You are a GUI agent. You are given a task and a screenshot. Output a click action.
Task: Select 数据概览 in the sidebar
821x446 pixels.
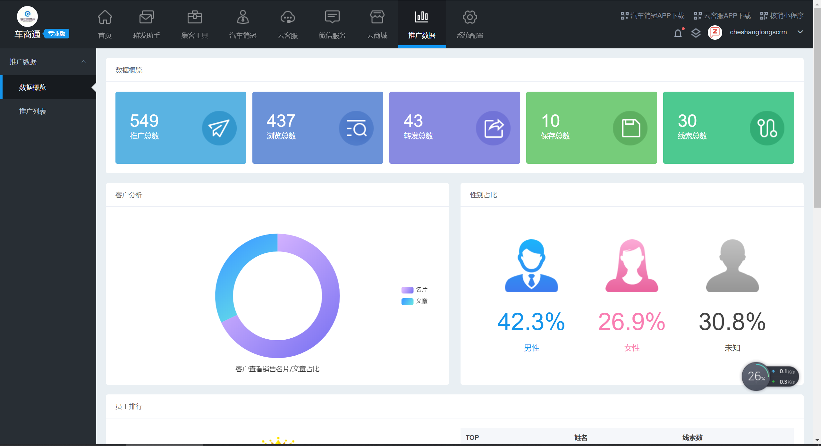tap(33, 87)
